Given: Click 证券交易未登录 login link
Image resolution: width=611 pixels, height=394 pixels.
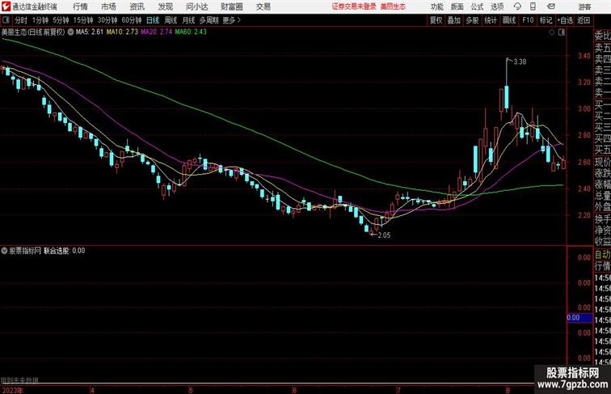Looking at the screenshot, I should coord(354,6).
